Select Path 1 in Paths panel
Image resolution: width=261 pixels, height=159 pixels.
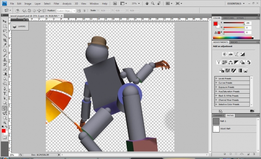pyautogui.click(x=234, y=121)
